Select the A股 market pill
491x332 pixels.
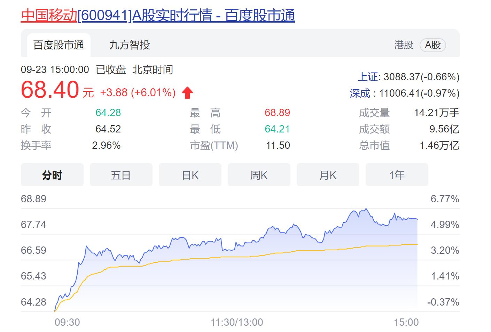[432, 45]
